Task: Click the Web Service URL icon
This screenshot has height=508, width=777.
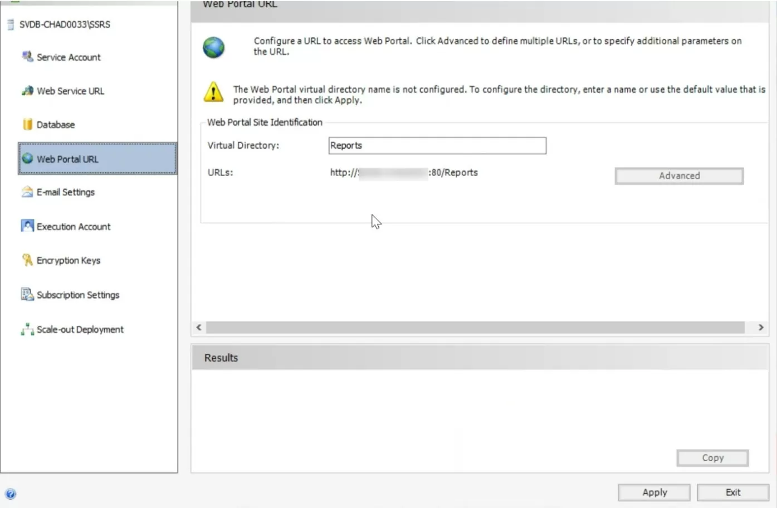Action: tap(27, 90)
